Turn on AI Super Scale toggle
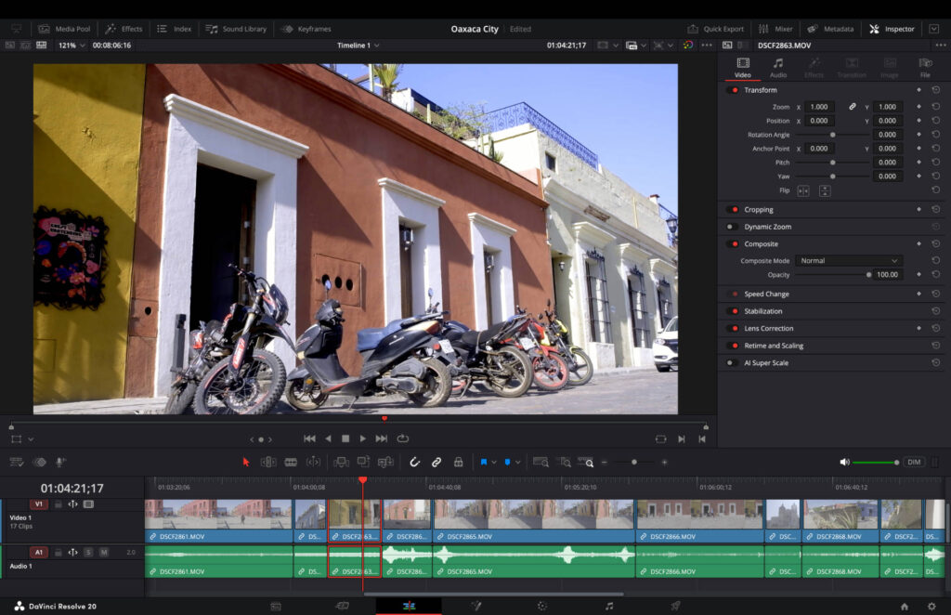The height and width of the screenshot is (615, 951). coord(733,363)
